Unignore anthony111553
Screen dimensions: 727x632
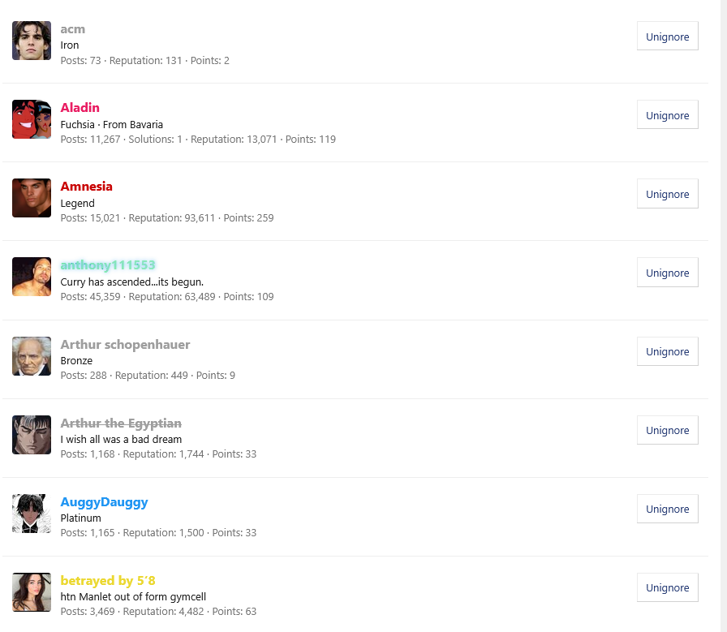[668, 272]
